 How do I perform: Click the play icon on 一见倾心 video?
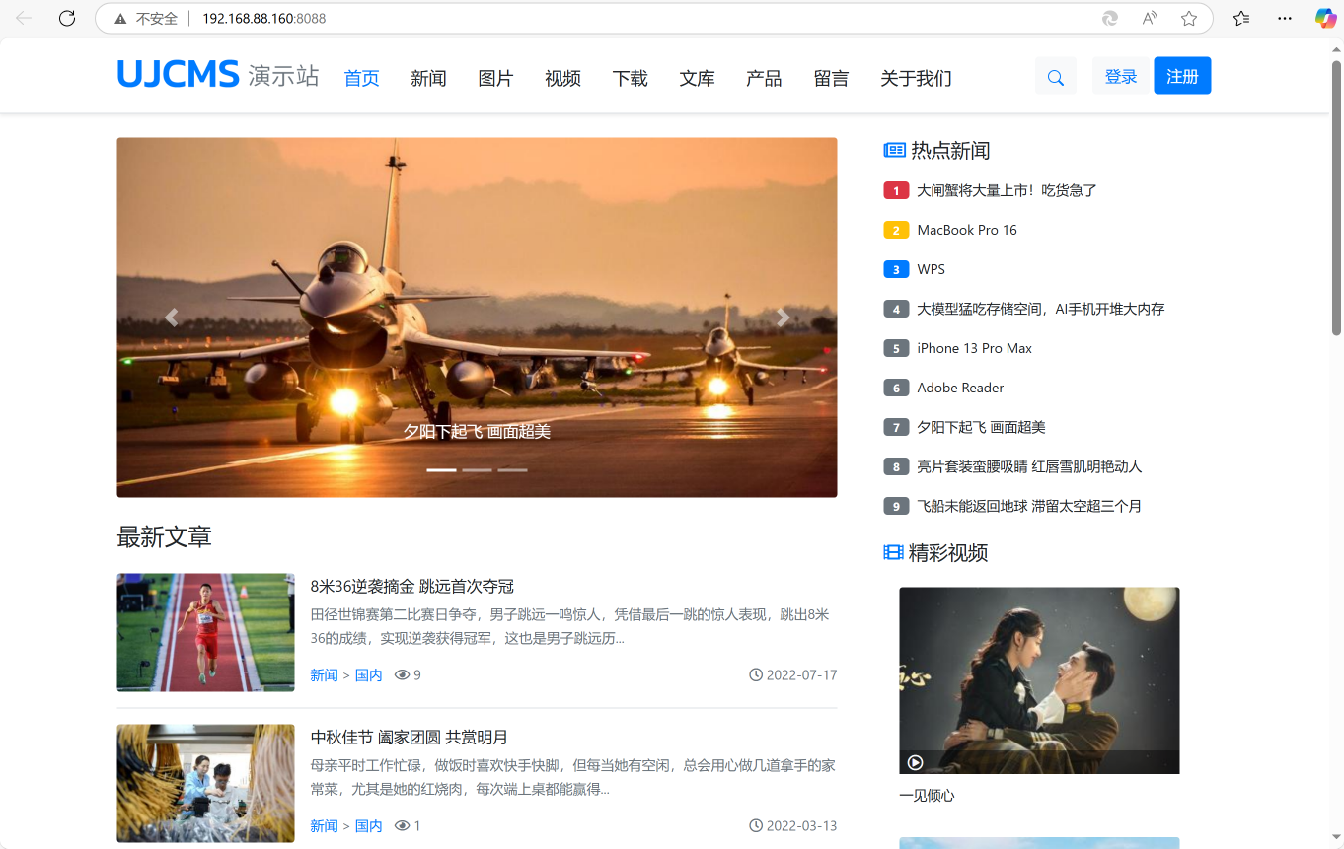click(915, 762)
